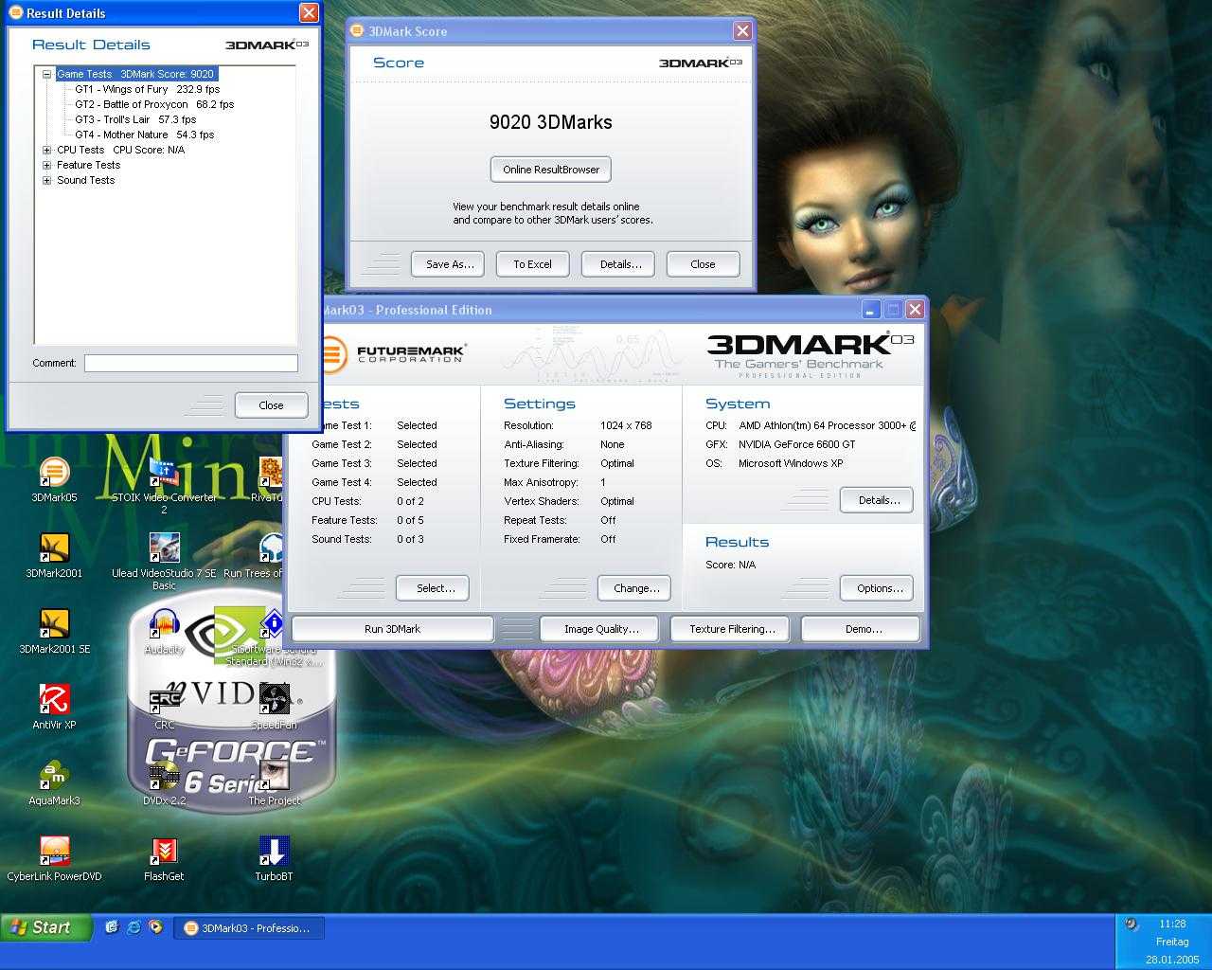Launch TurboBT from the desktop

[x=274, y=857]
